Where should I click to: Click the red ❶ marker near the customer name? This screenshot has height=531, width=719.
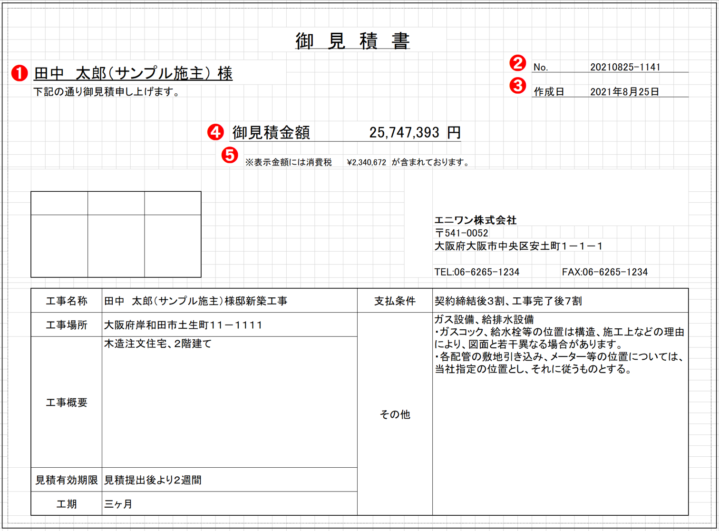[x=19, y=73]
